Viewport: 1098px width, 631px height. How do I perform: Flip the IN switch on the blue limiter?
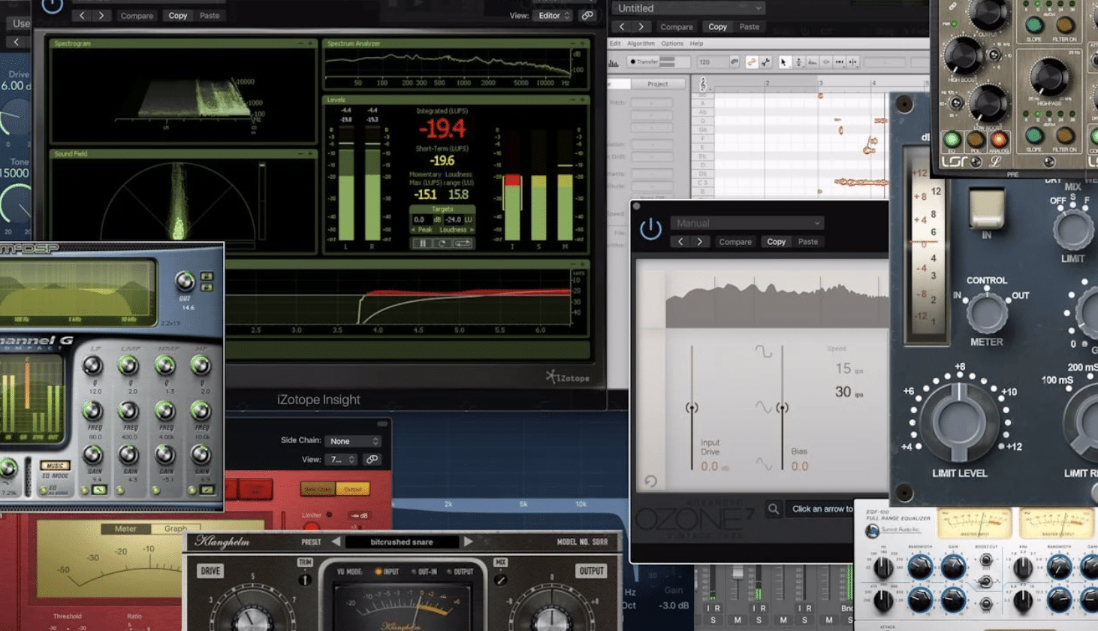click(987, 208)
